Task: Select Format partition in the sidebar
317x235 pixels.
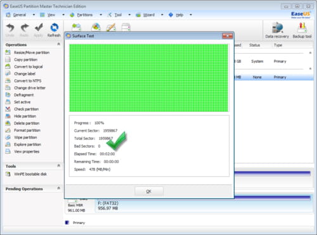Action: [x=27, y=130]
